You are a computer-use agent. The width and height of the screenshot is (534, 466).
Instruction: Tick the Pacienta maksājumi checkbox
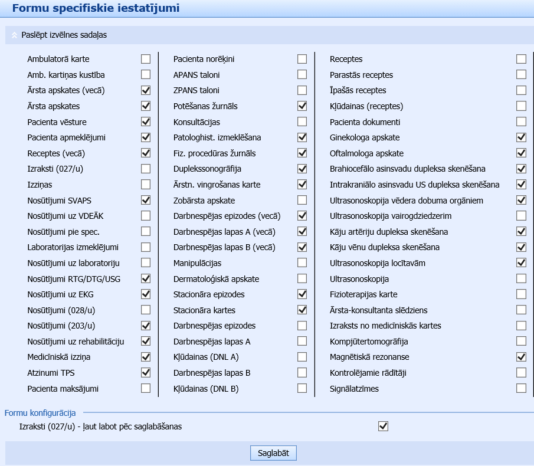tap(146, 388)
